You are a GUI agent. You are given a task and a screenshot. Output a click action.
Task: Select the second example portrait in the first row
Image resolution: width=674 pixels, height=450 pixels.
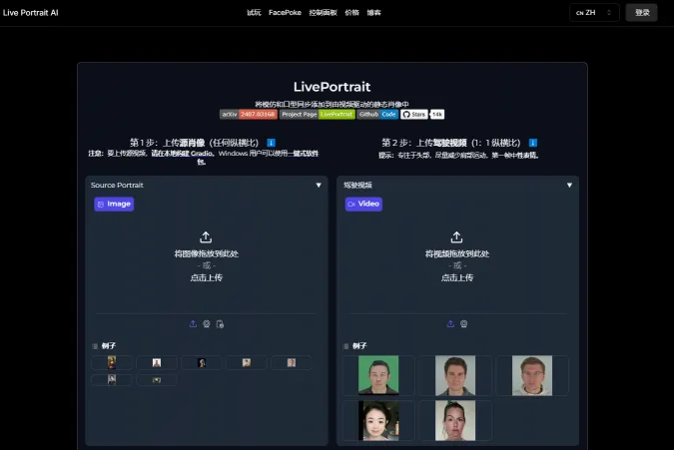pos(157,363)
